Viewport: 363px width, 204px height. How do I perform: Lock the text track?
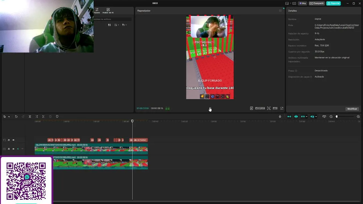[9, 140]
